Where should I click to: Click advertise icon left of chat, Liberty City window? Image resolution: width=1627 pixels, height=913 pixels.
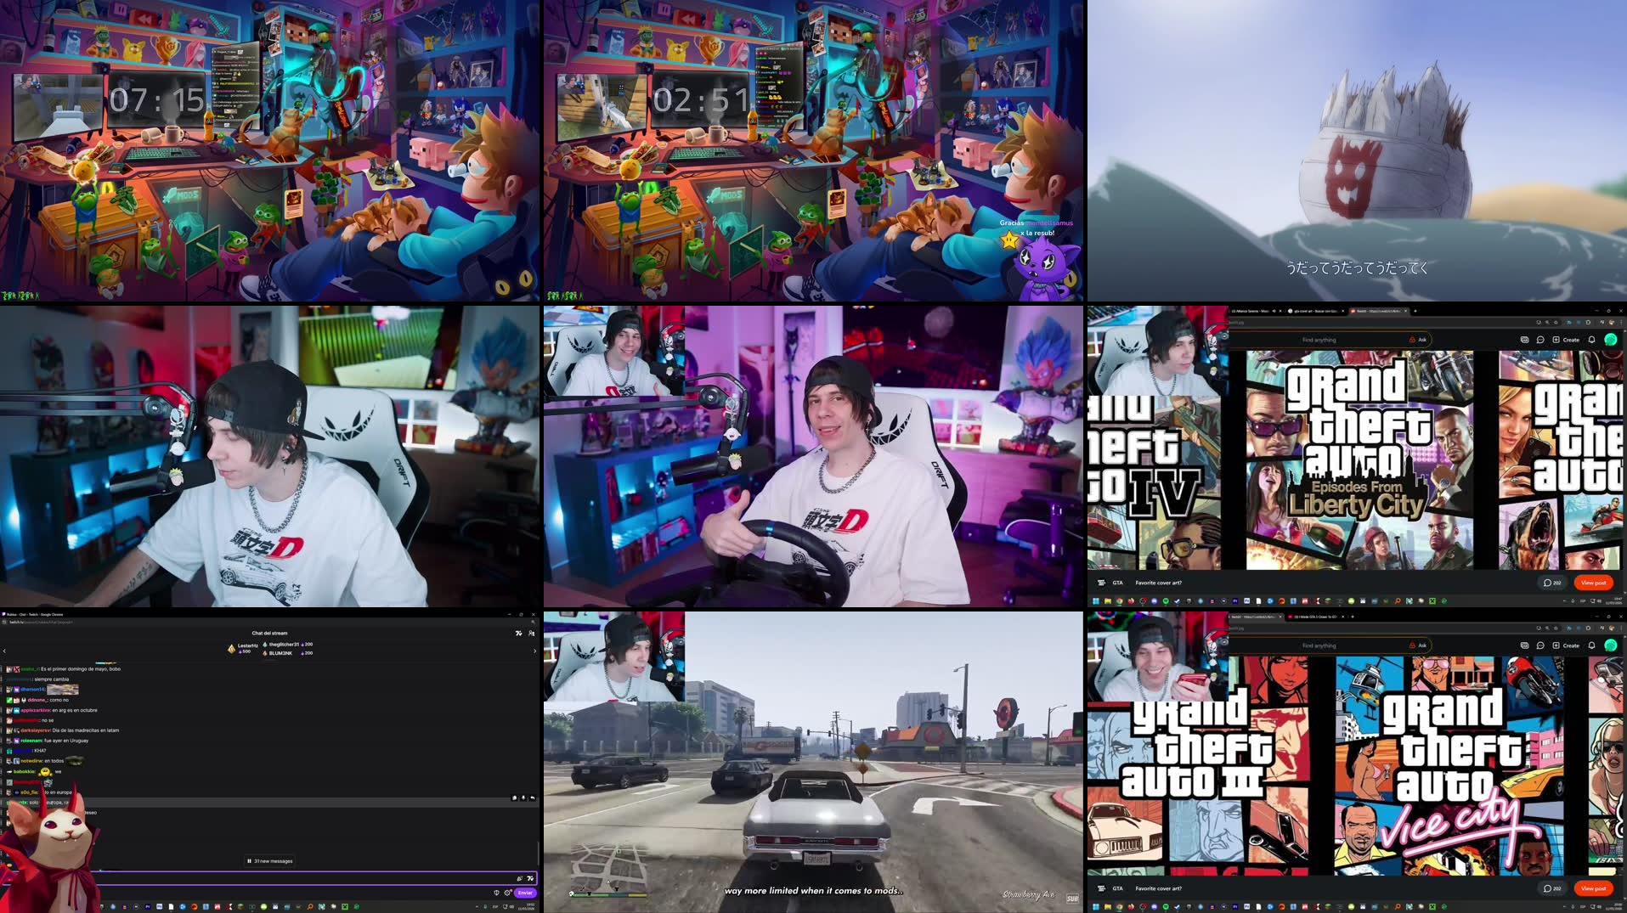pyautogui.click(x=1524, y=340)
